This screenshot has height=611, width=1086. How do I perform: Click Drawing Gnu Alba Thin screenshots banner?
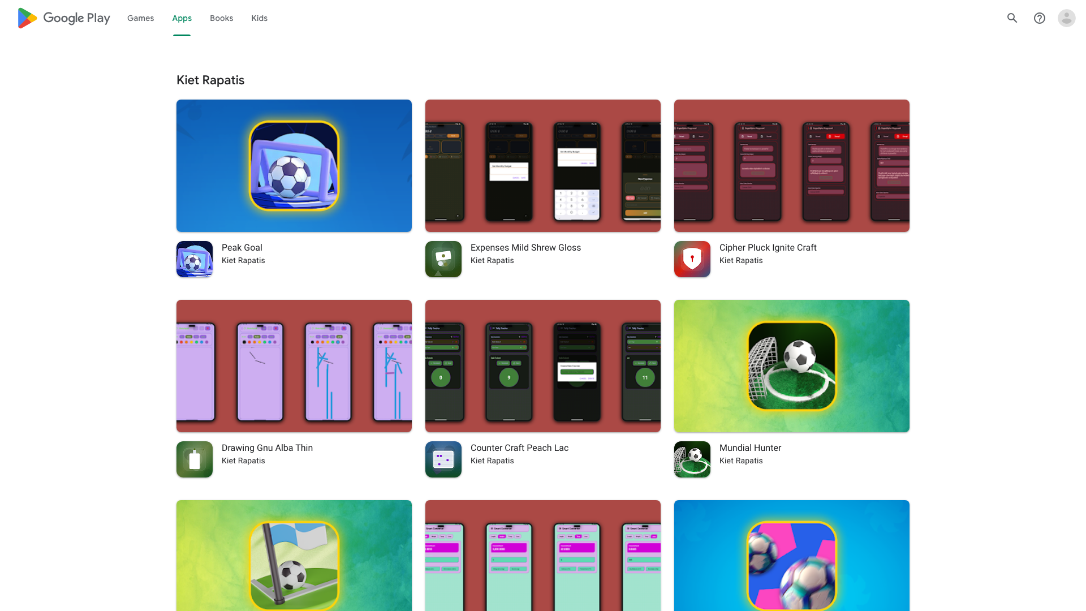294,366
